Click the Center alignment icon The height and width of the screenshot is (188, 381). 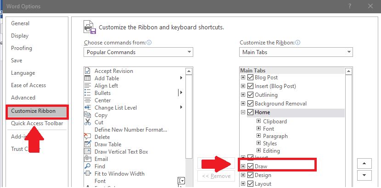(87, 100)
